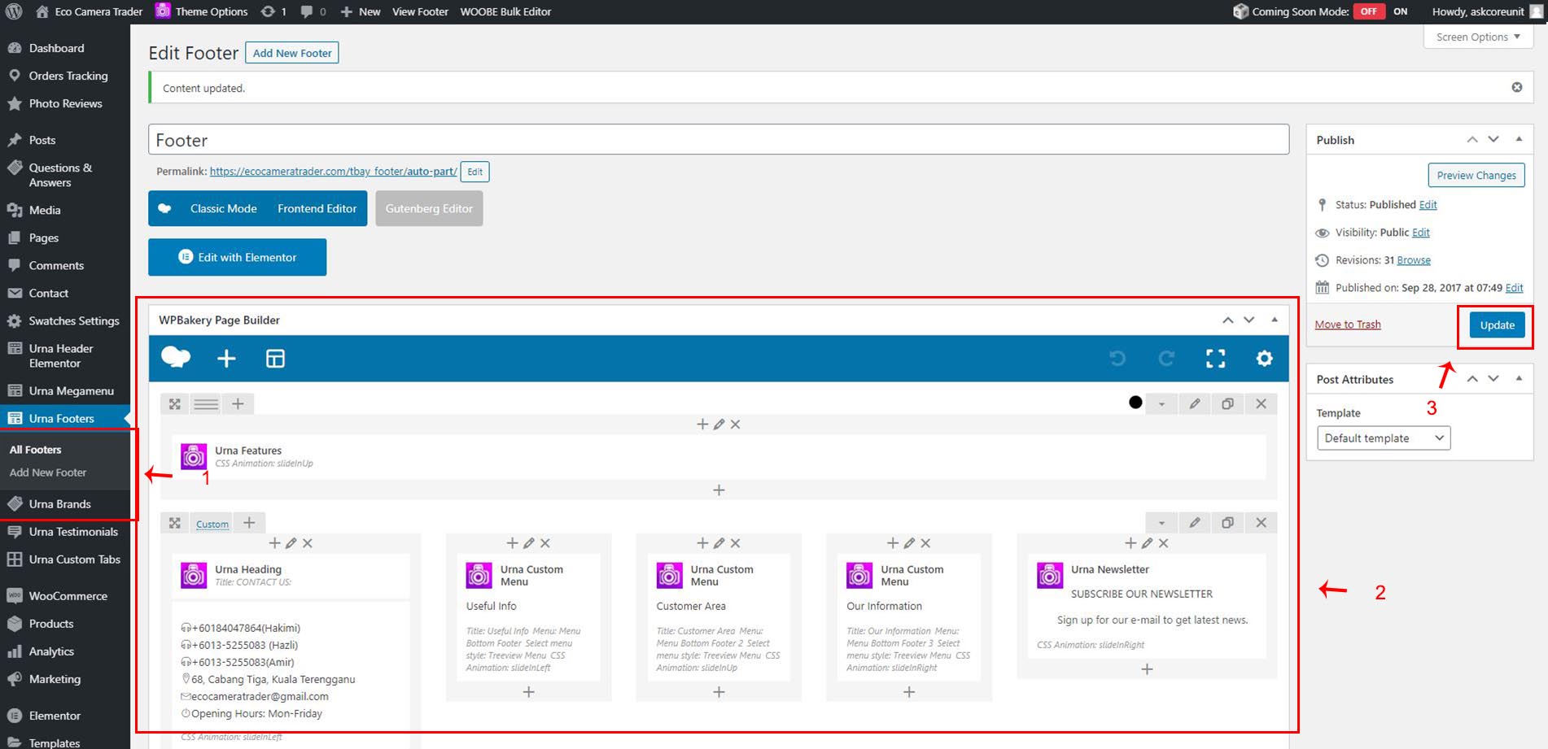Switch Coming Soon Mode to ON
Screen dimensions: 1548x749
click(x=1400, y=11)
